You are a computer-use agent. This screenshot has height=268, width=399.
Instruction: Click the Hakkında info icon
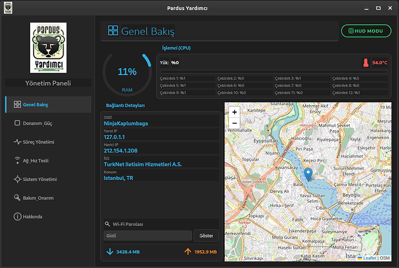point(17,217)
